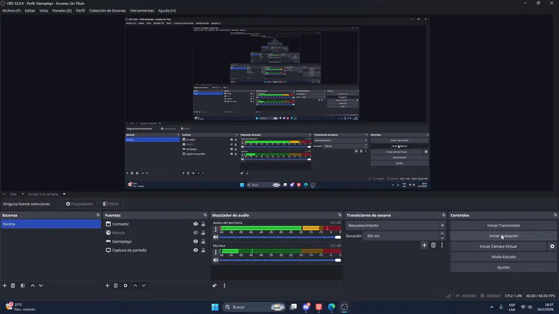Undock the Controles panel
559x314 pixels.
click(555, 215)
